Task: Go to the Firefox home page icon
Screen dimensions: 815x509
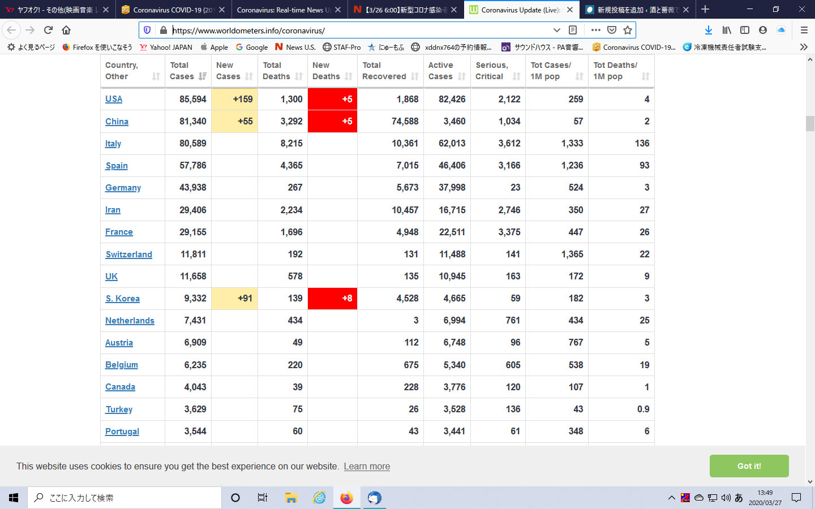Action: [66, 30]
